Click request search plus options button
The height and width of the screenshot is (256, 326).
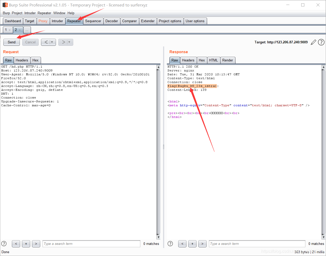point(26,244)
